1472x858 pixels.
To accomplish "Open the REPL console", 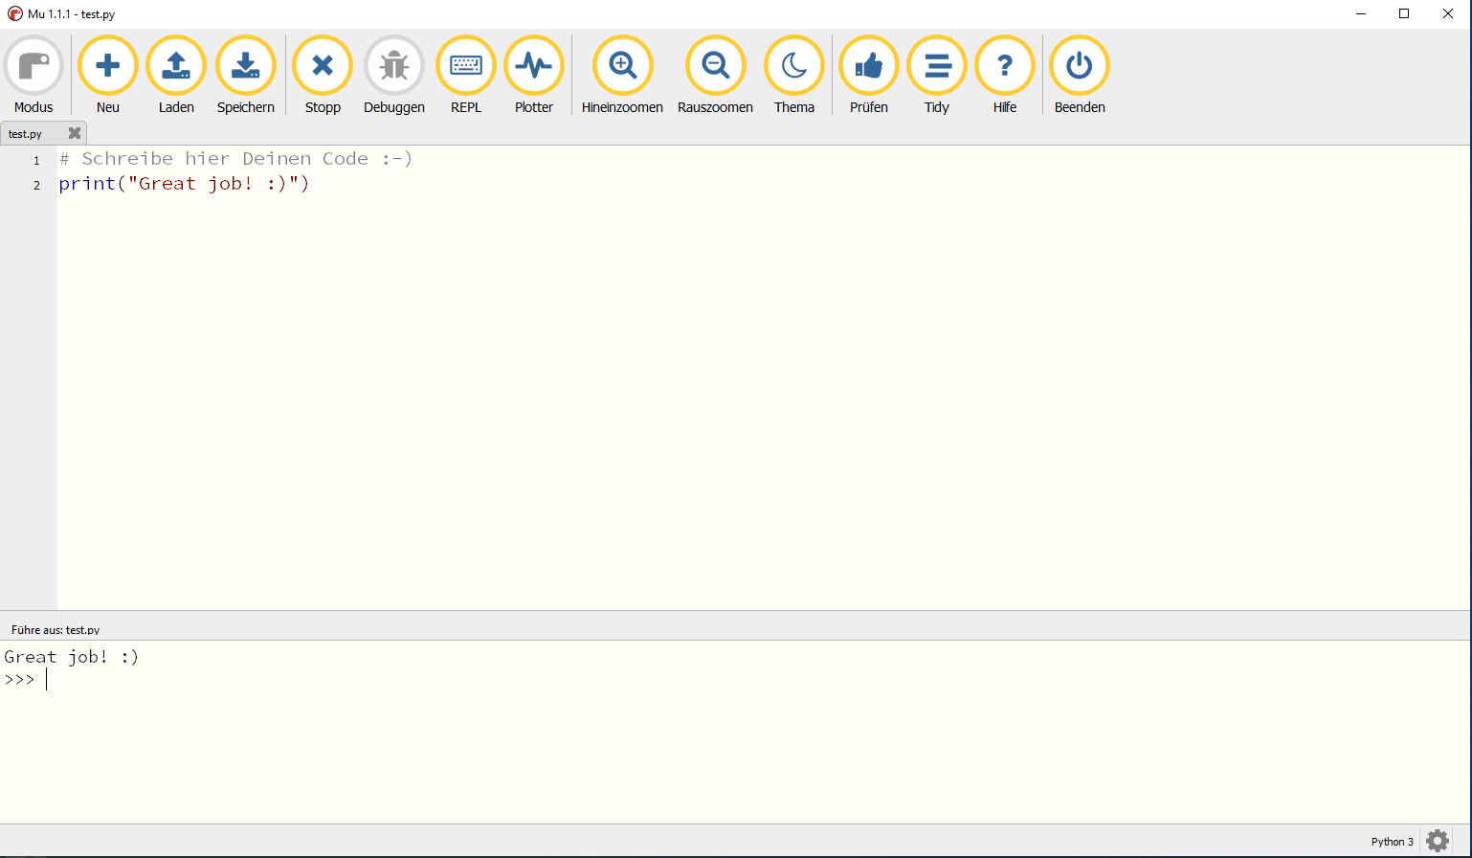I will click(465, 65).
